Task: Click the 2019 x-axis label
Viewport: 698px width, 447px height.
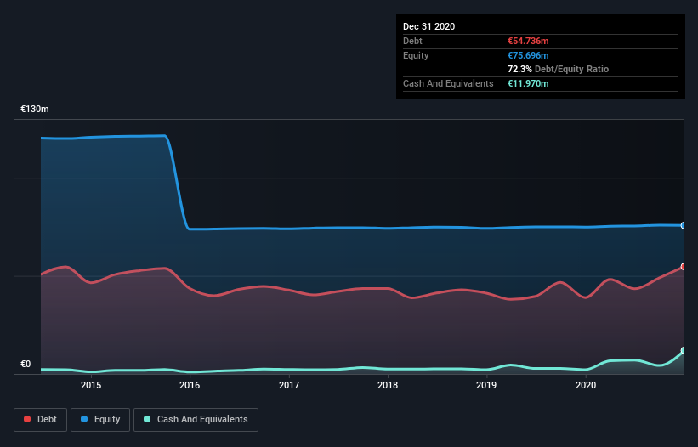Action: [486, 385]
